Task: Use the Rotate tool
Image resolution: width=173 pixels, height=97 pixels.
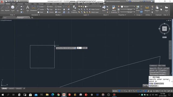Action: [x=58, y=6]
